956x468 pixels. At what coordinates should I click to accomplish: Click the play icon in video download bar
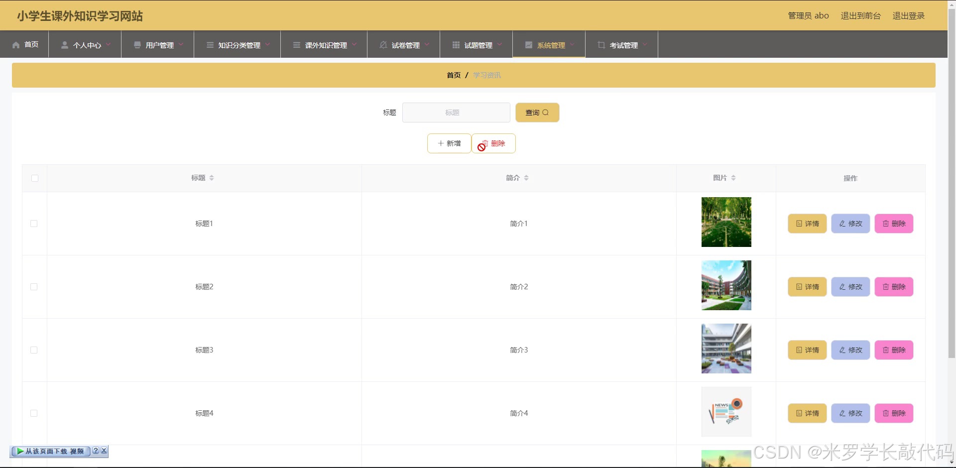tap(20, 451)
